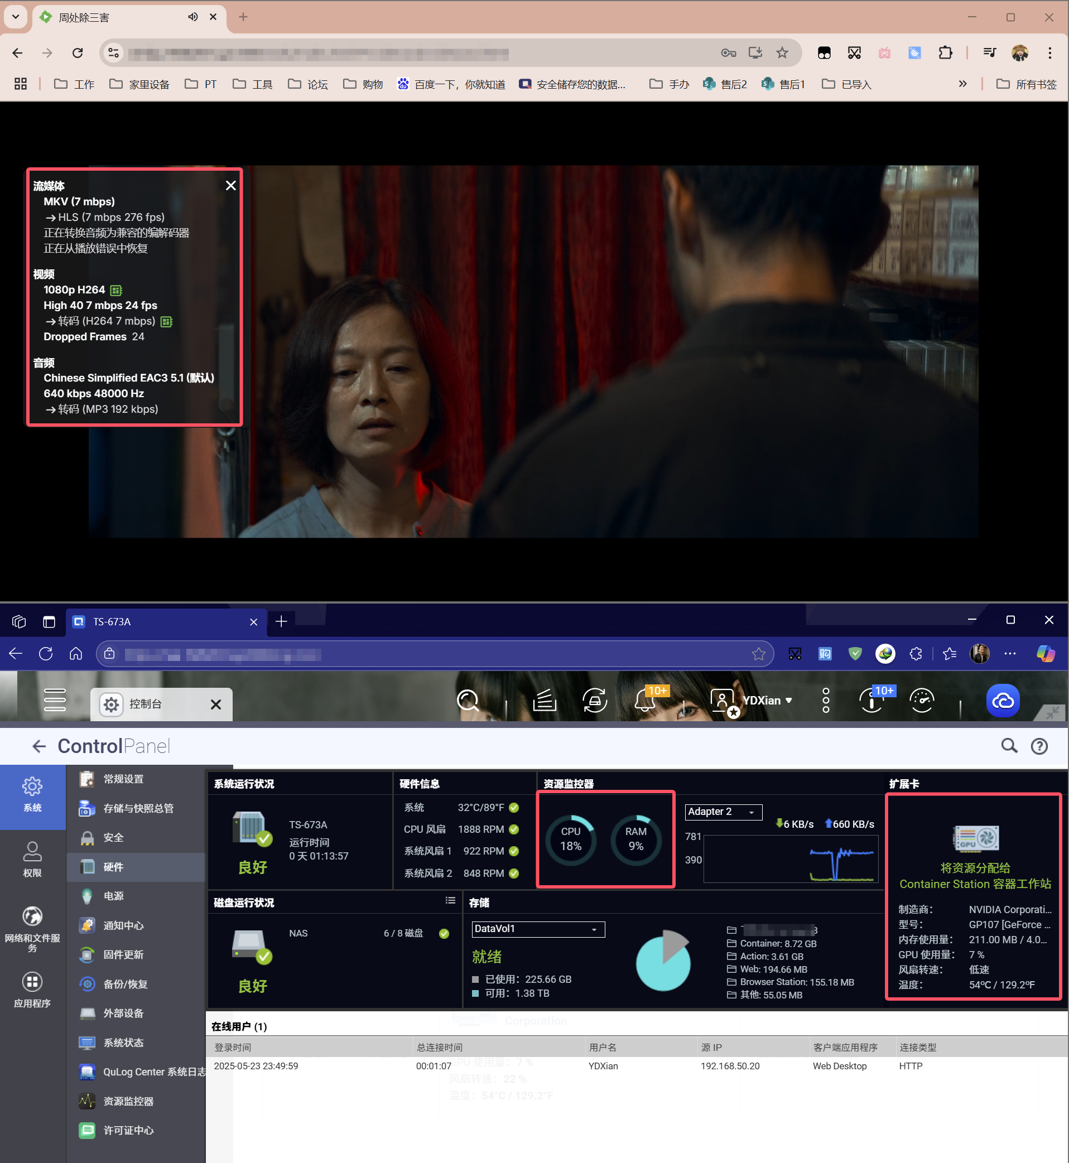Screen dimensions: 1069x1163
Task: Open QTS external devices icon
Action: [x=595, y=701]
